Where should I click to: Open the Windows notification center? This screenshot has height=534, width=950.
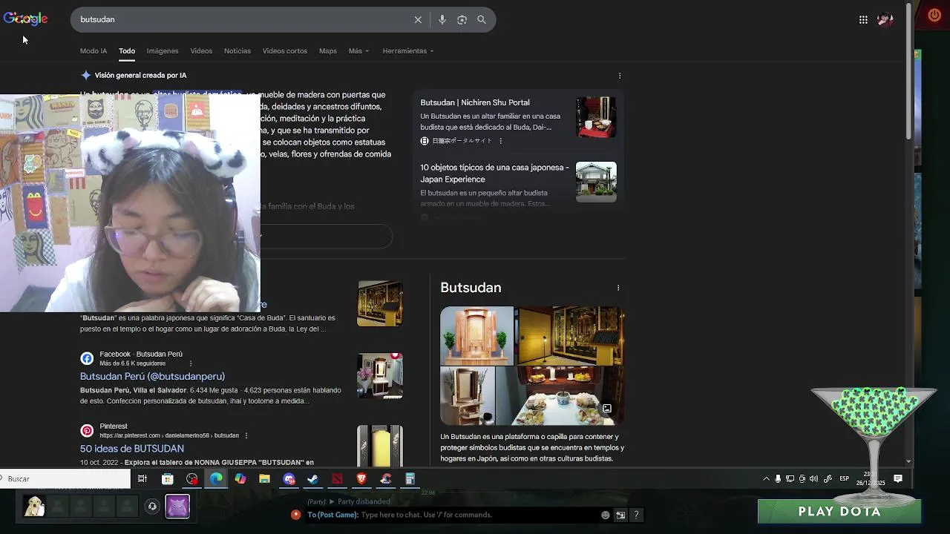coord(898,479)
